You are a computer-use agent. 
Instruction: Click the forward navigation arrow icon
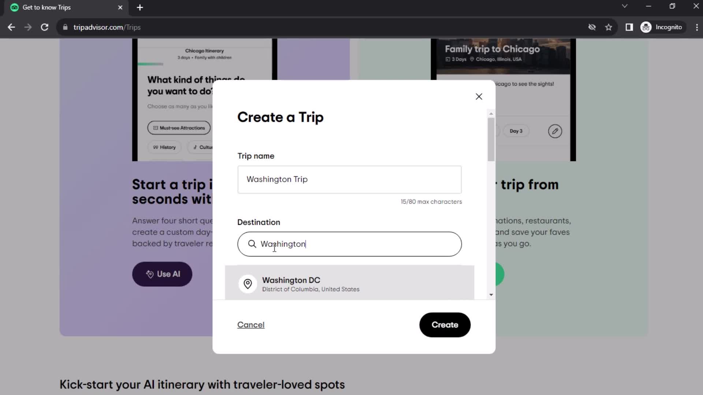click(x=28, y=27)
